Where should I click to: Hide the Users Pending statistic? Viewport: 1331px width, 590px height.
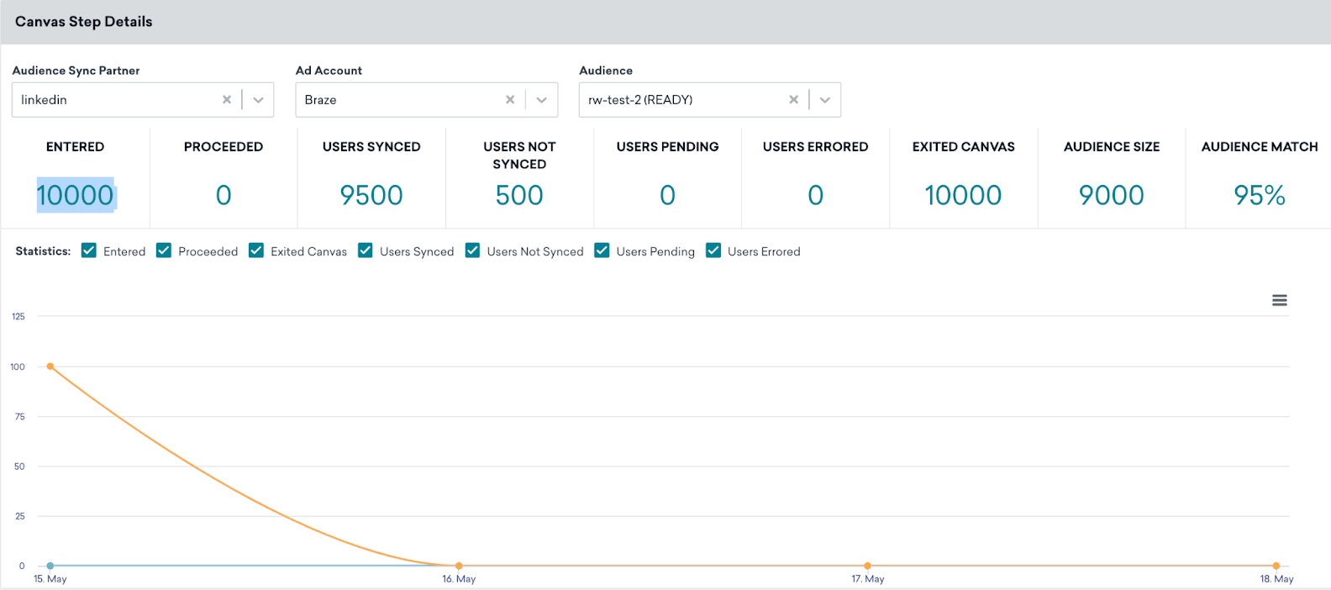pos(602,250)
